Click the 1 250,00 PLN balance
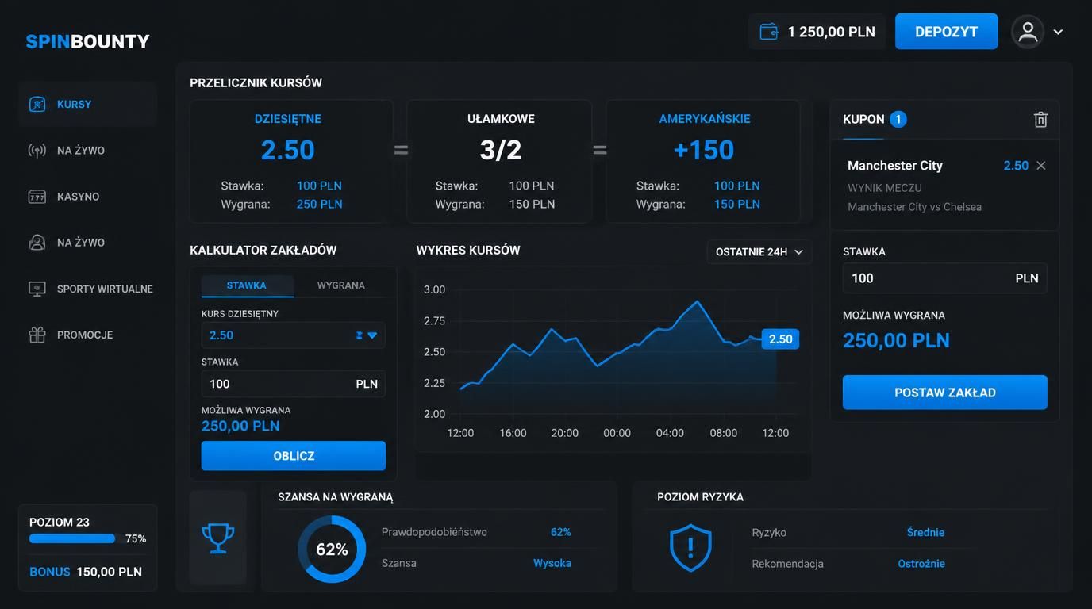Image resolution: width=1092 pixels, height=609 pixels. point(832,32)
